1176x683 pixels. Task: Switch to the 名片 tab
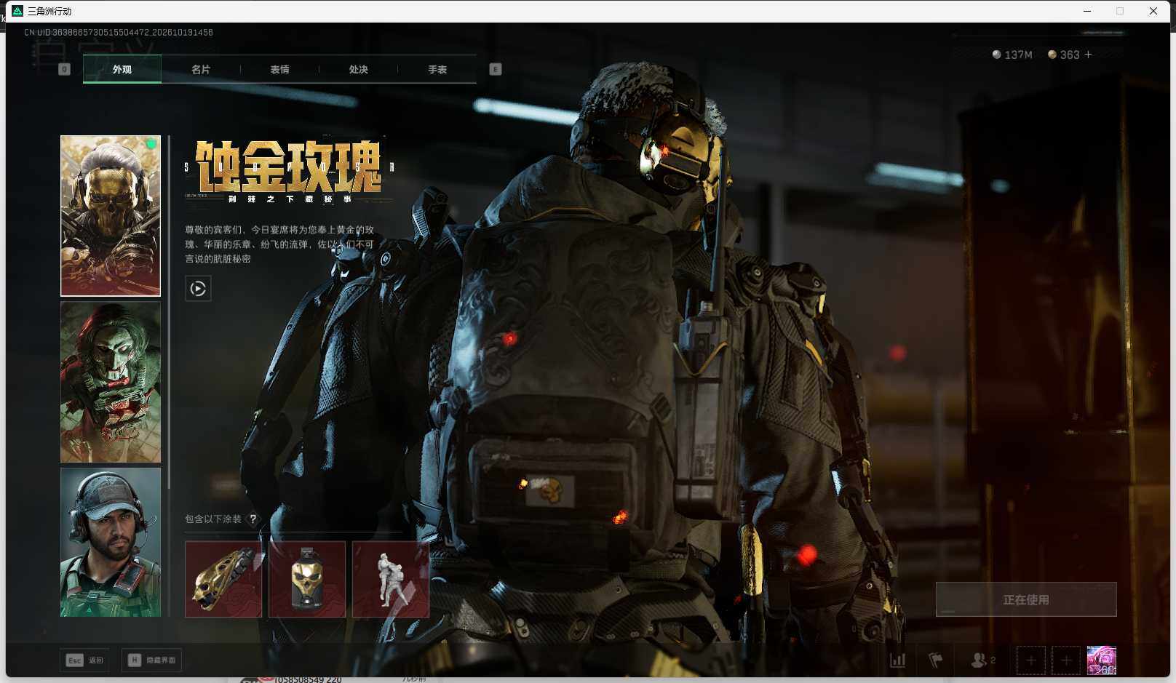(201, 69)
